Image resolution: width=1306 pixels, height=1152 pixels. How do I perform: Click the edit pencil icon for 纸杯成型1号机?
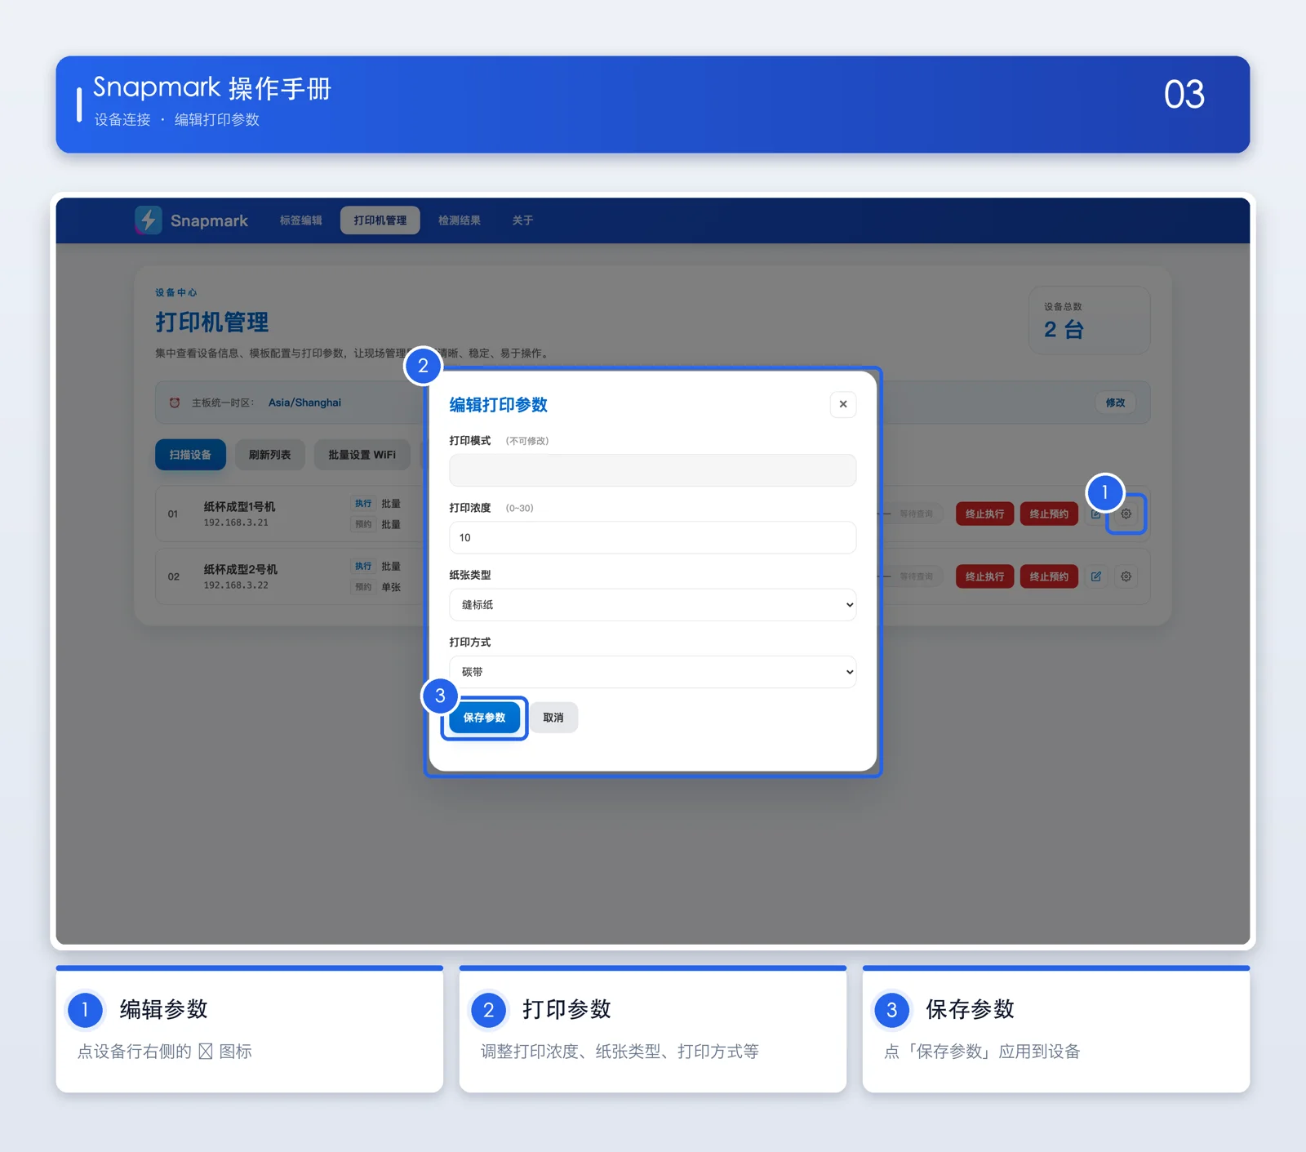pyautogui.click(x=1096, y=514)
